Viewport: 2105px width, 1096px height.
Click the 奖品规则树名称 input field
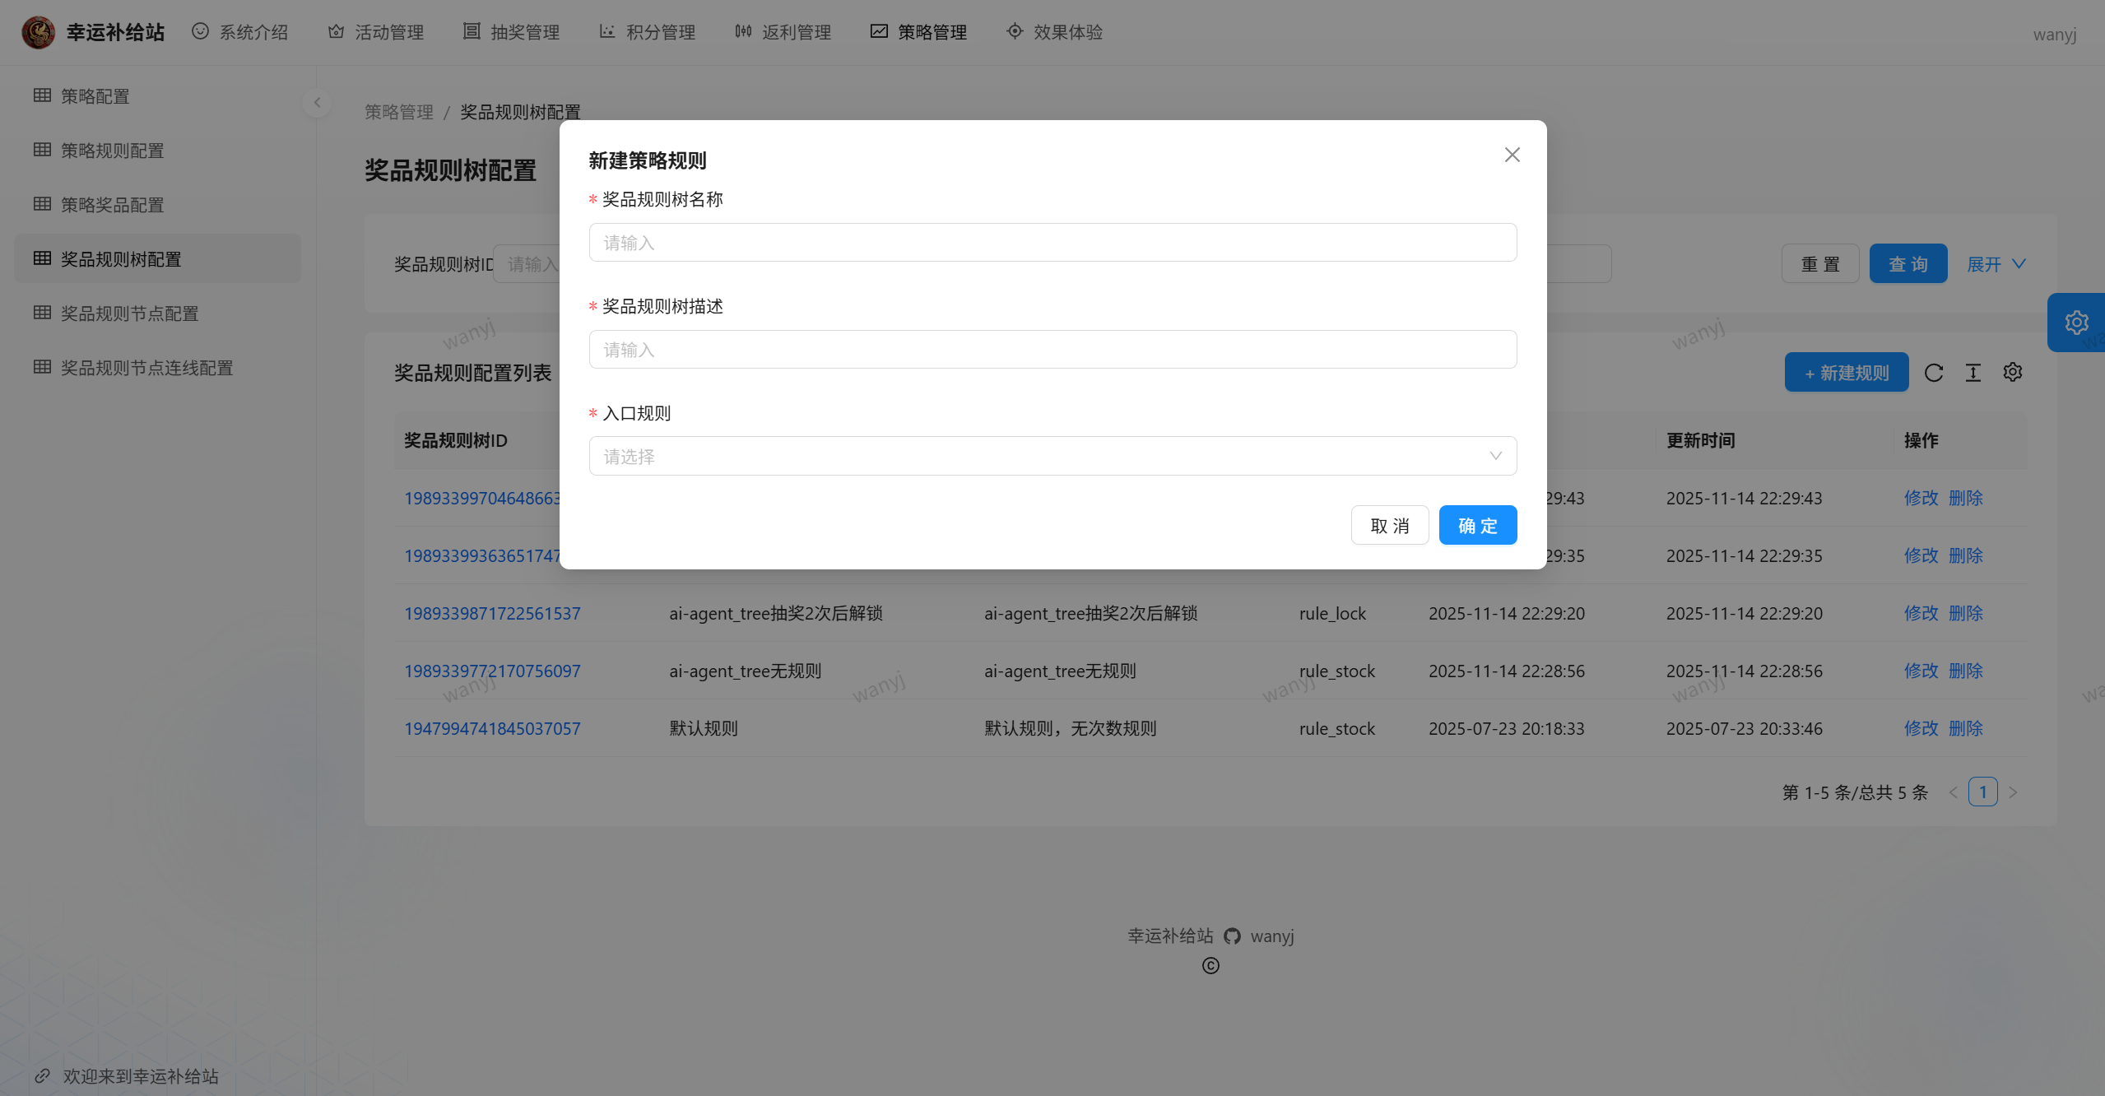(1052, 243)
